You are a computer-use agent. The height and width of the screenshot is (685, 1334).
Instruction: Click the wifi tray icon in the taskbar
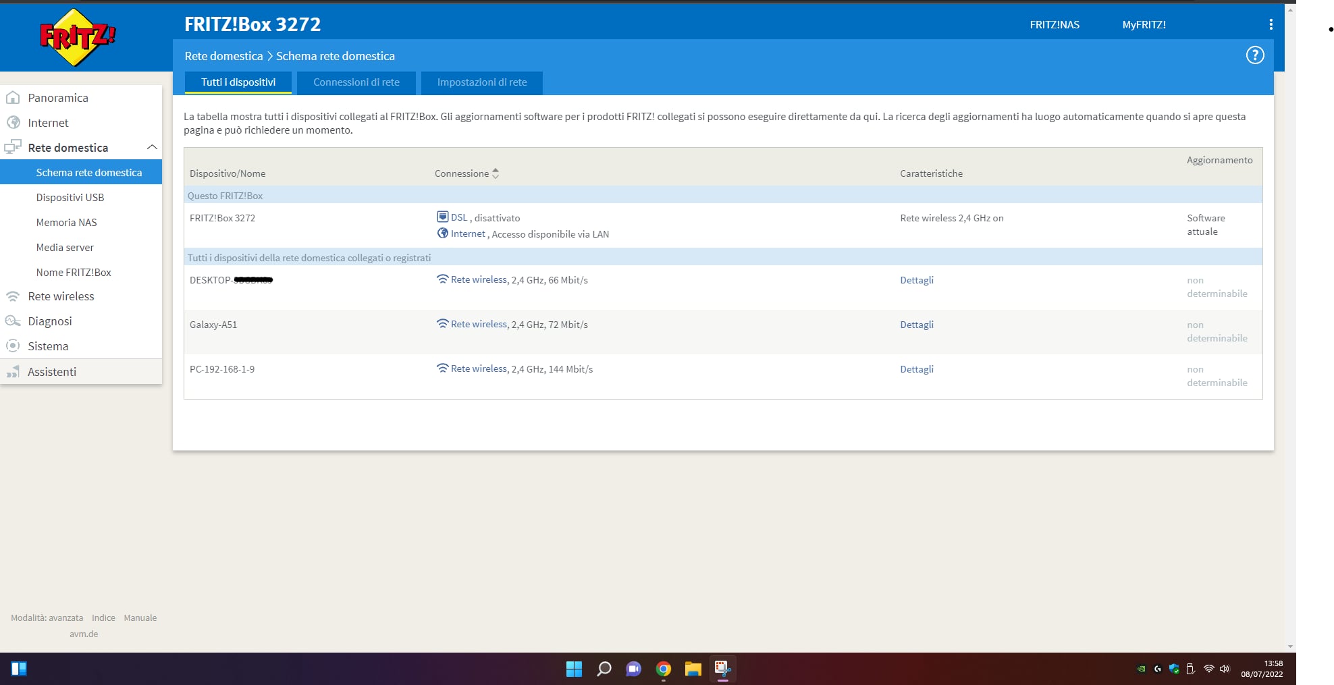click(1208, 669)
